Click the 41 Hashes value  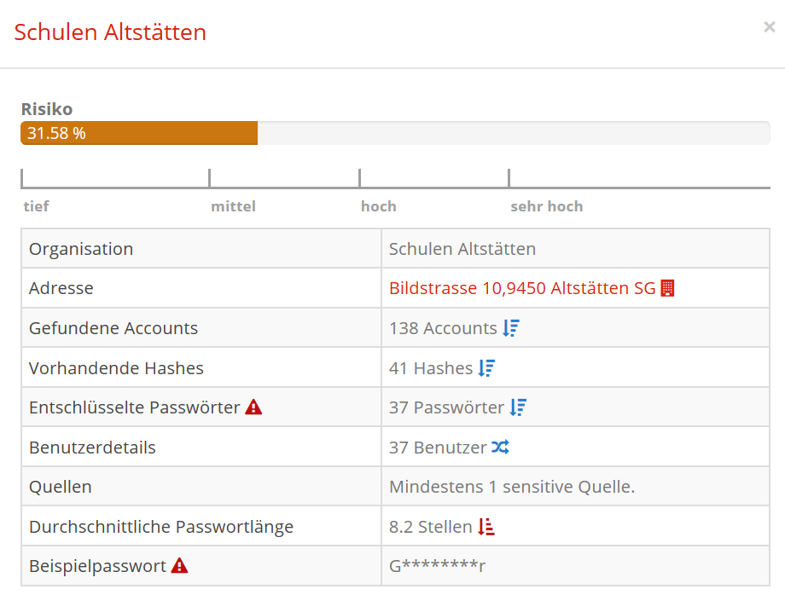(x=431, y=368)
